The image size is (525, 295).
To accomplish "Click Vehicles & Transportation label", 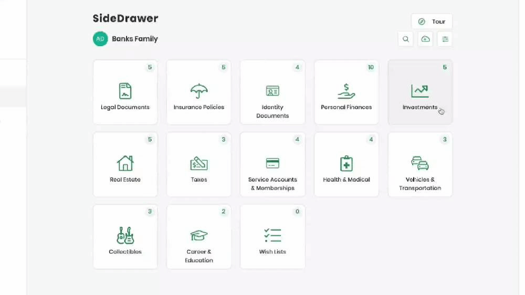I will 420,184.
